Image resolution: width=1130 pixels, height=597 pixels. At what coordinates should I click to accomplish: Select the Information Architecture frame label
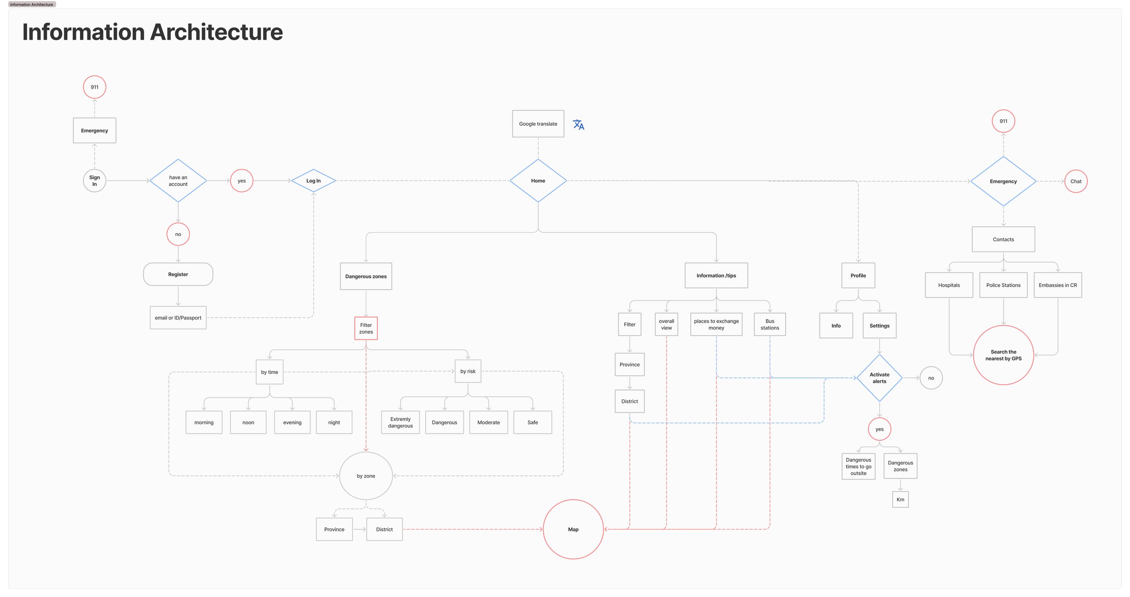[32, 5]
